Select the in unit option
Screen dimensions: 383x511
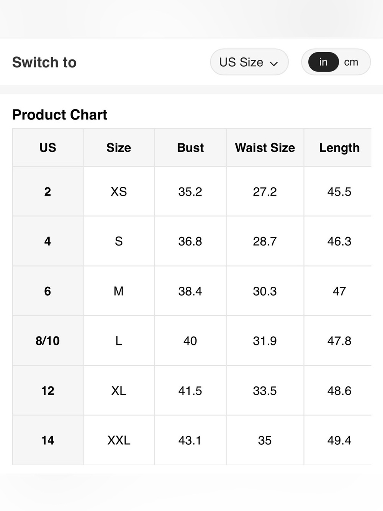pos(323,62)
